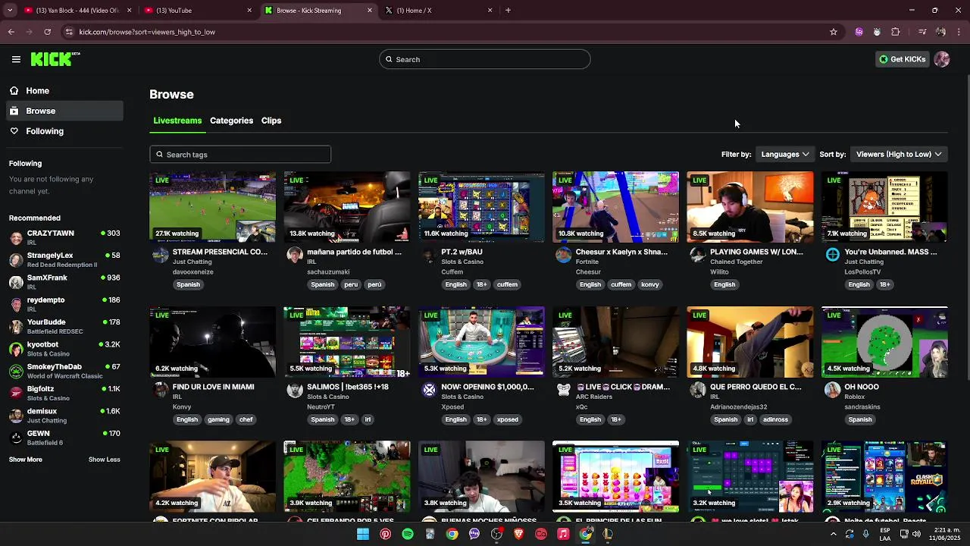Click the cuffem tag under Cuffem stream
The width and height of the screenshot is (970, 546).
coord(507,284)
